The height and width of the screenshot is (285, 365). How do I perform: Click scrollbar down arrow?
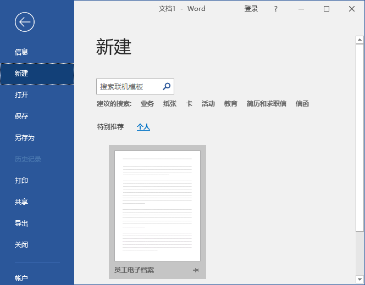pyautogui.click(x=360, y=278)
